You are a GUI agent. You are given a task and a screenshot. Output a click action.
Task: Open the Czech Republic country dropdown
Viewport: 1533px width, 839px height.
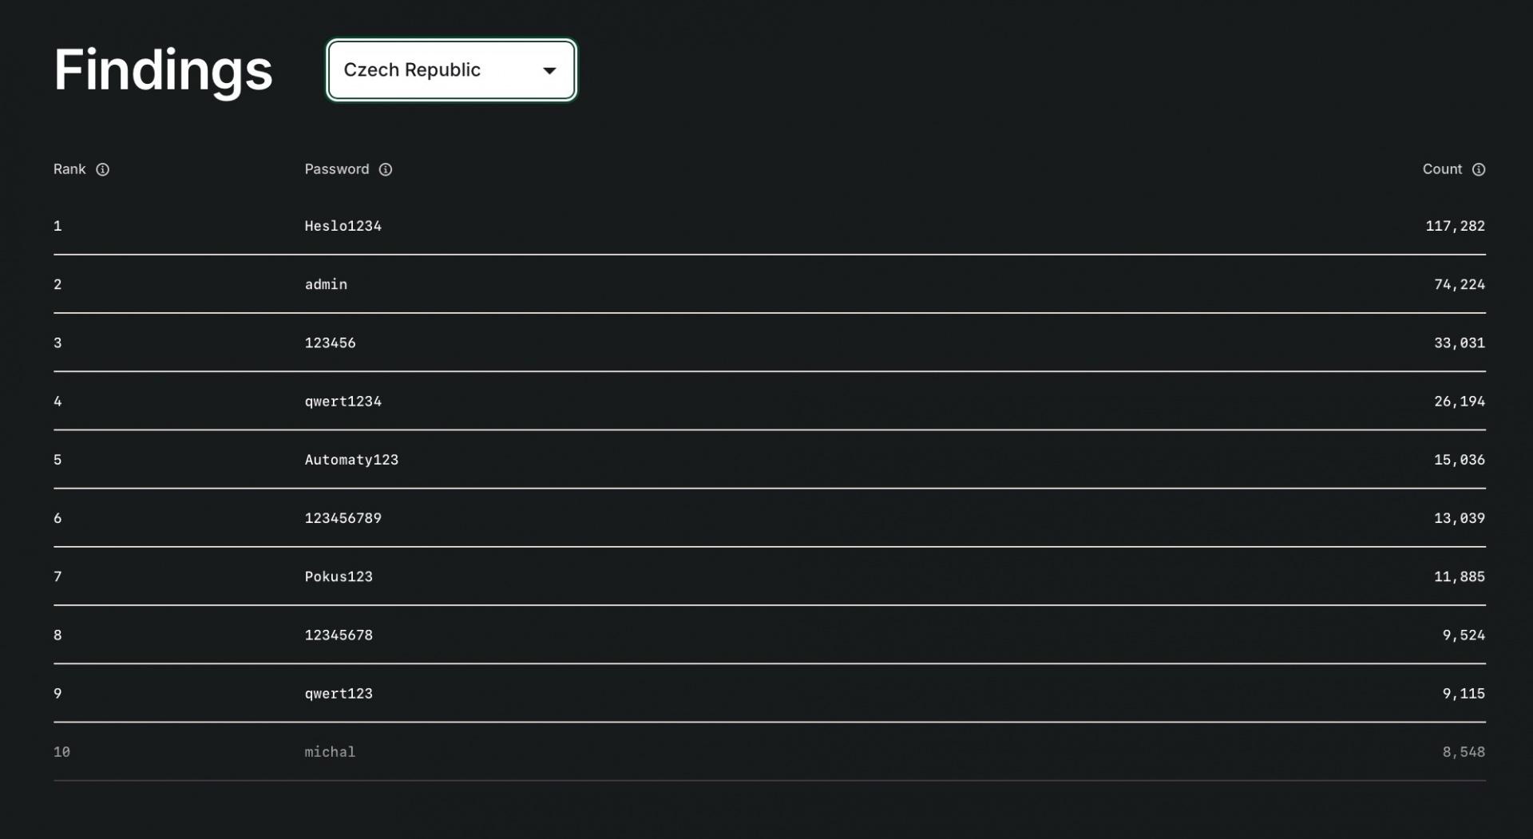point(450,70)
